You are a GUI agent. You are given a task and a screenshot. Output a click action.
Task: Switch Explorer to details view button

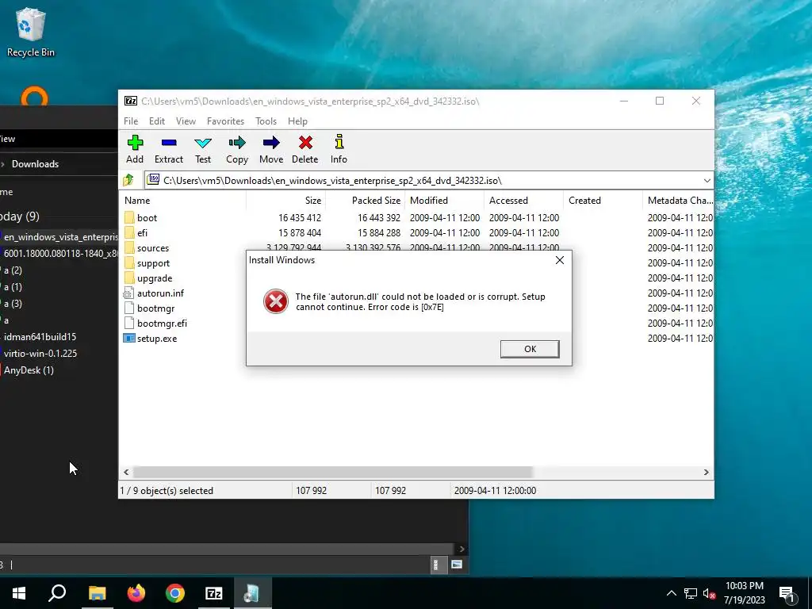point(437,565)
